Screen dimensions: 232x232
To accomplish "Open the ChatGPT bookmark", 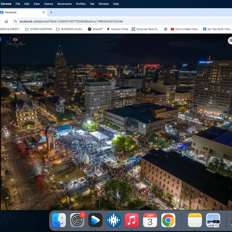I will (96, 29).
